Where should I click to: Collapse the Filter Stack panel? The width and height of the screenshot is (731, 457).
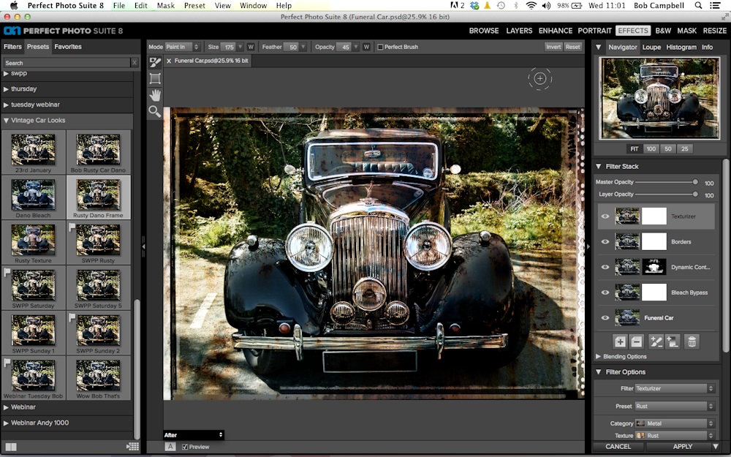(x=598, y=167)
